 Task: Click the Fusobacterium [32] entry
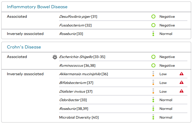(75, 25)
